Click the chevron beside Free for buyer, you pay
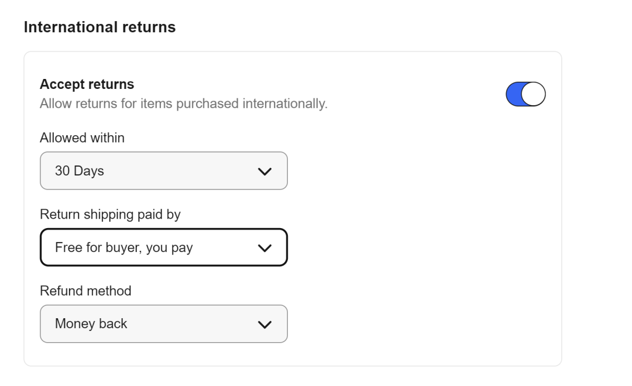 [x=265, y=248]
